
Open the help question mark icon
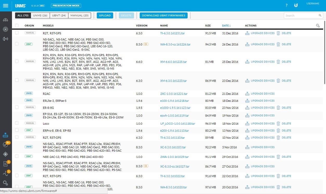pyautogui.click(x=286, y=5)
